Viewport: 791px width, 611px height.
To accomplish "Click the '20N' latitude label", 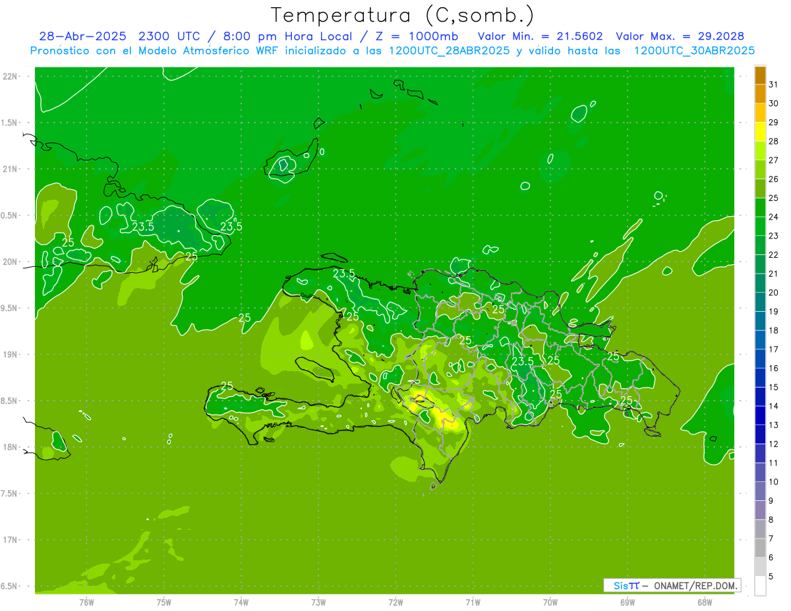I will tap(9, 262).
